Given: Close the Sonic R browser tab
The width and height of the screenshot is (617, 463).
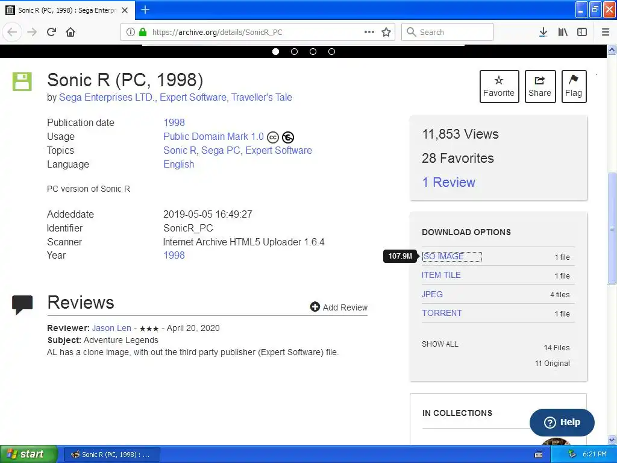Looking at the screenshot, I should point(125,10).
